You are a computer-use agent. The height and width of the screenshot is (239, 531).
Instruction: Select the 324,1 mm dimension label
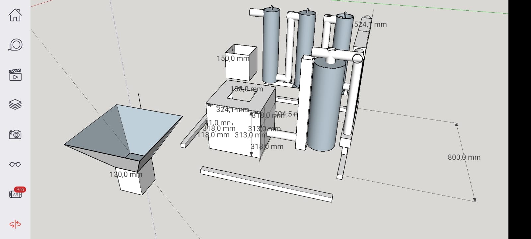click(232, 109)
